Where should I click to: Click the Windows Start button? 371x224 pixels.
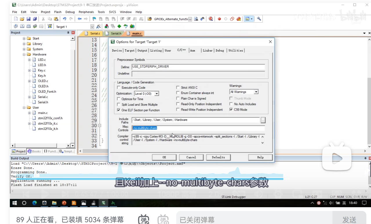point(14,203)
